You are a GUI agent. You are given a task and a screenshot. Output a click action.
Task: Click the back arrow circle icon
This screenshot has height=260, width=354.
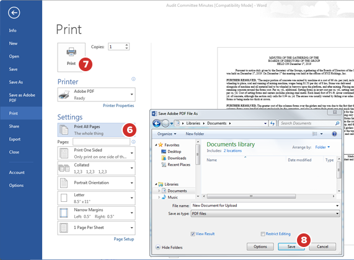tap(14, 12)
